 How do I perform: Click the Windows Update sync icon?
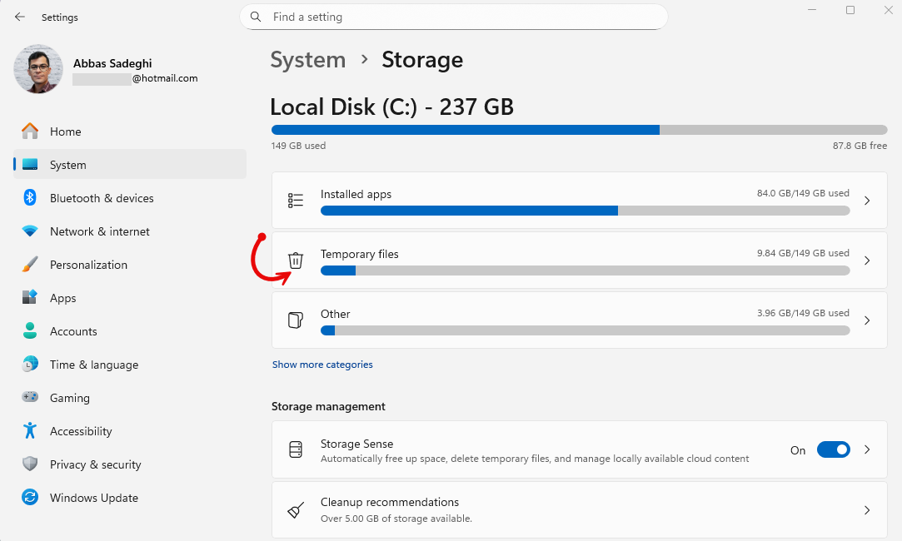tap(30, 498)
